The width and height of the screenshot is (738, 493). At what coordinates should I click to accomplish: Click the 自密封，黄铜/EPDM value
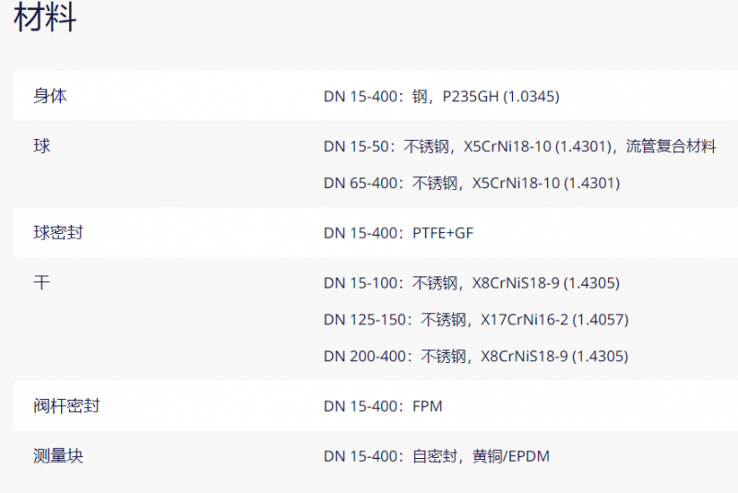pyautogui.click(x=481, y=456)
